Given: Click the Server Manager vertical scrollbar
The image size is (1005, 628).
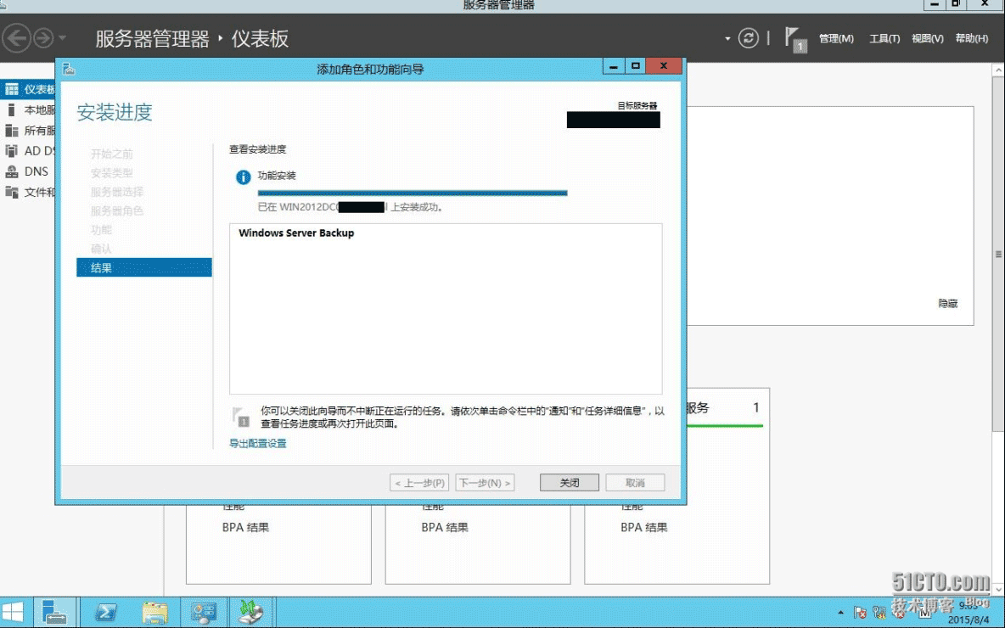Looking at the screenshot, I should (x=998, y=255).
